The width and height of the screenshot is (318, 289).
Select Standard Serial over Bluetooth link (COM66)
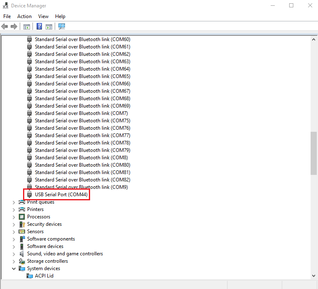tap(83, 84)
